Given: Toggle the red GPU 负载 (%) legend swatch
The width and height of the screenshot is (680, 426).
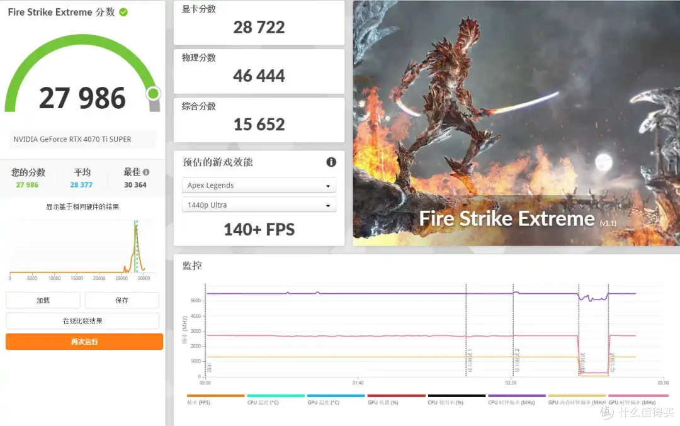Looking at the screenshot, I should 397,396.
